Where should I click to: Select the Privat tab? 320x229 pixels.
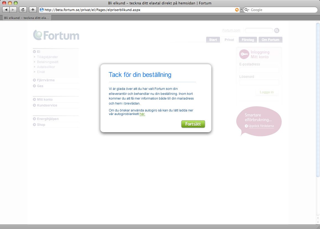(x=229, y=40)
